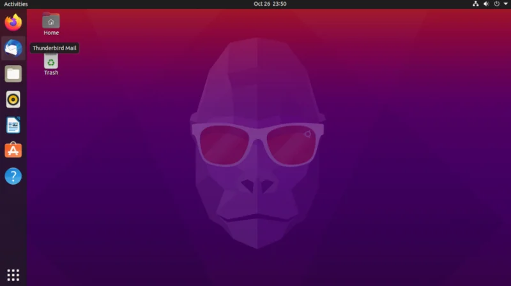Click the power icon in top bar
This screenshot has height=286, width=511.
point(497,4)
